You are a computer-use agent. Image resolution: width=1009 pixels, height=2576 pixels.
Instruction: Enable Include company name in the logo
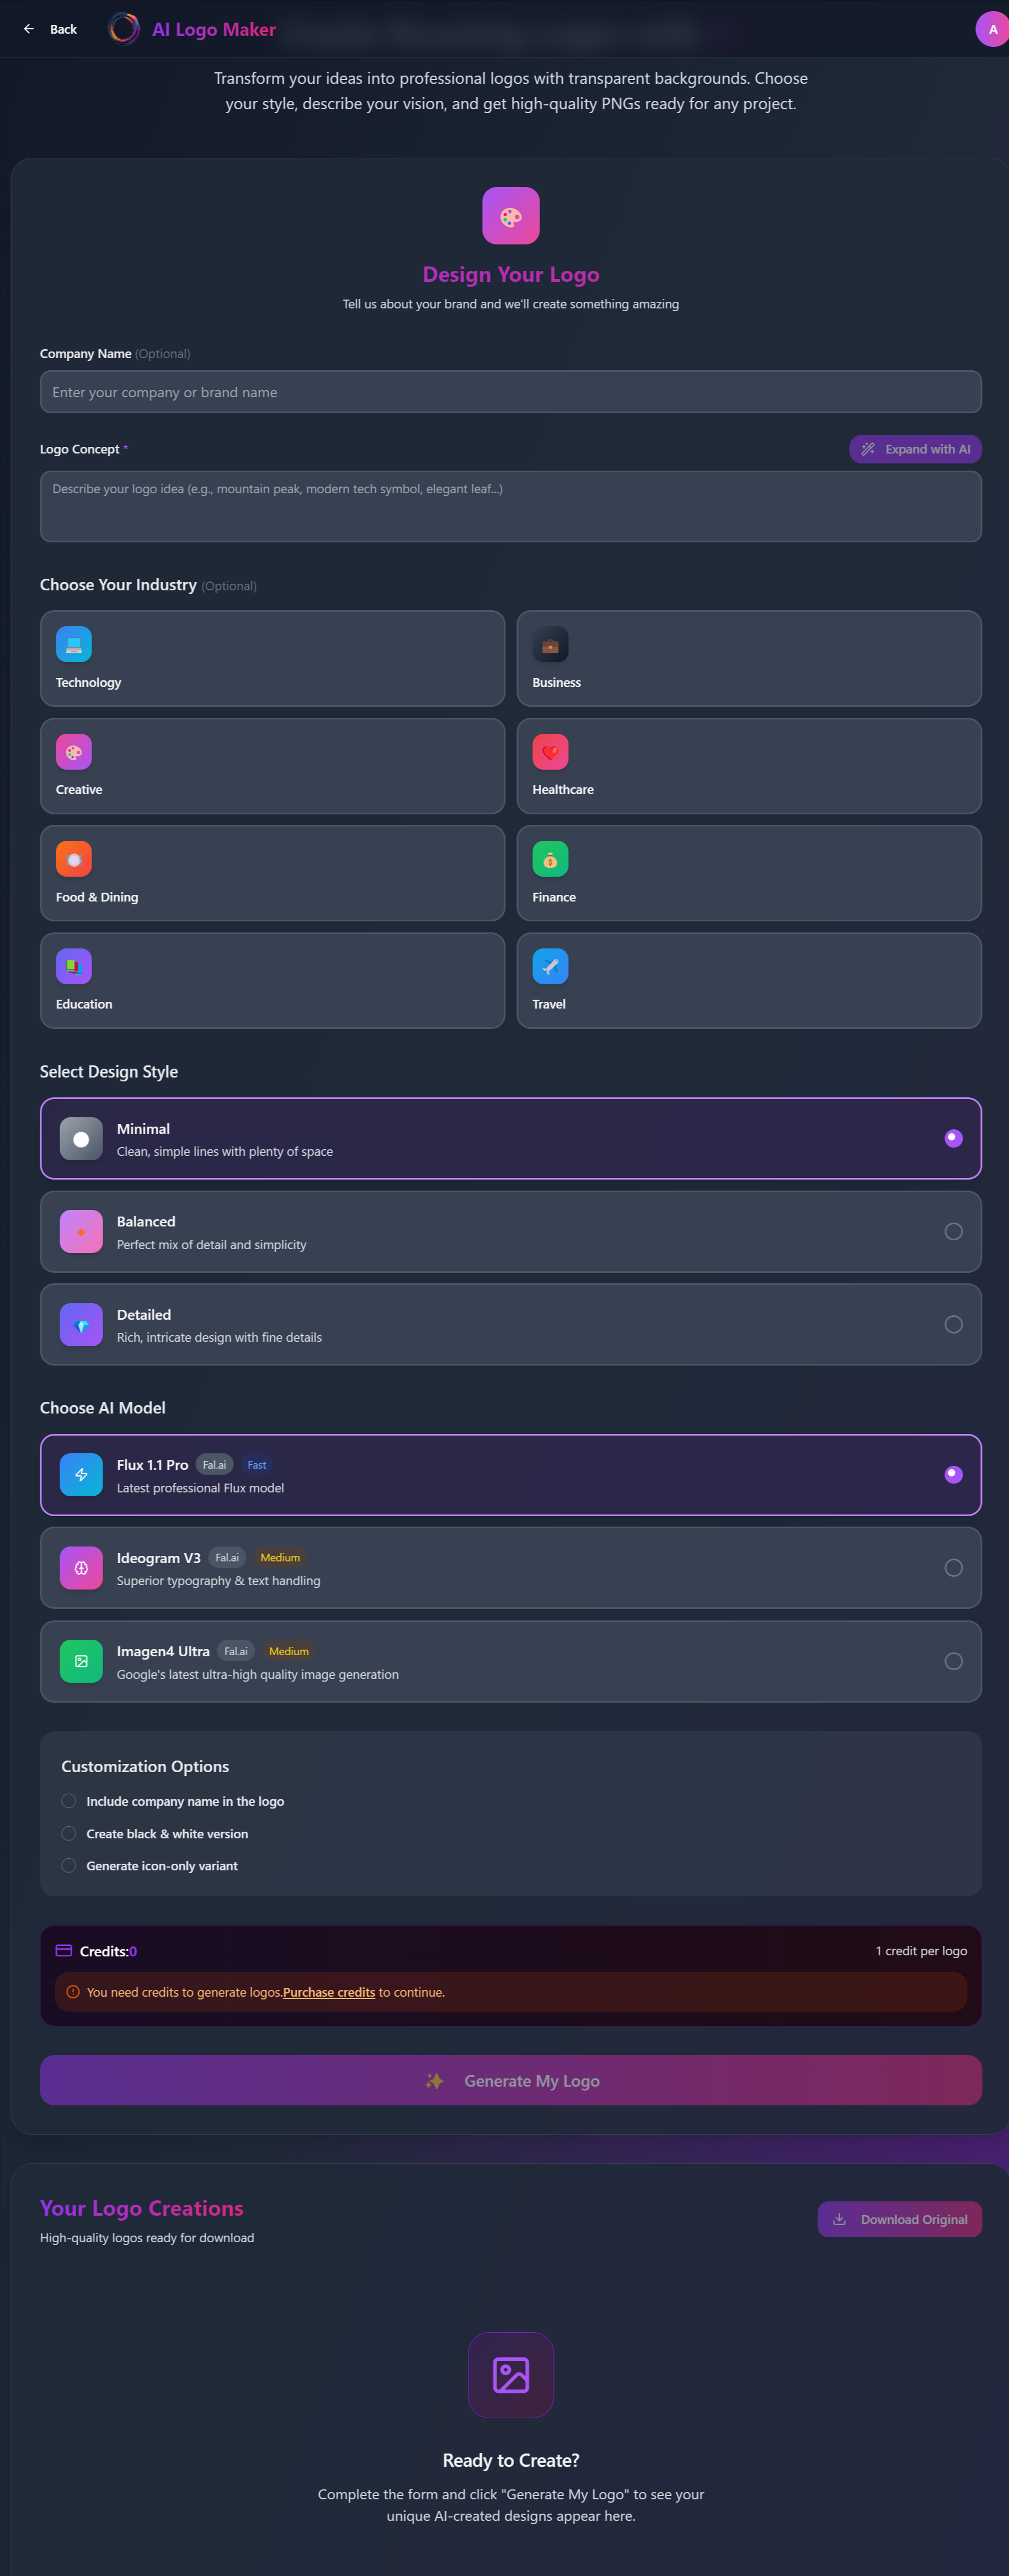click(x=69, y=1801)
